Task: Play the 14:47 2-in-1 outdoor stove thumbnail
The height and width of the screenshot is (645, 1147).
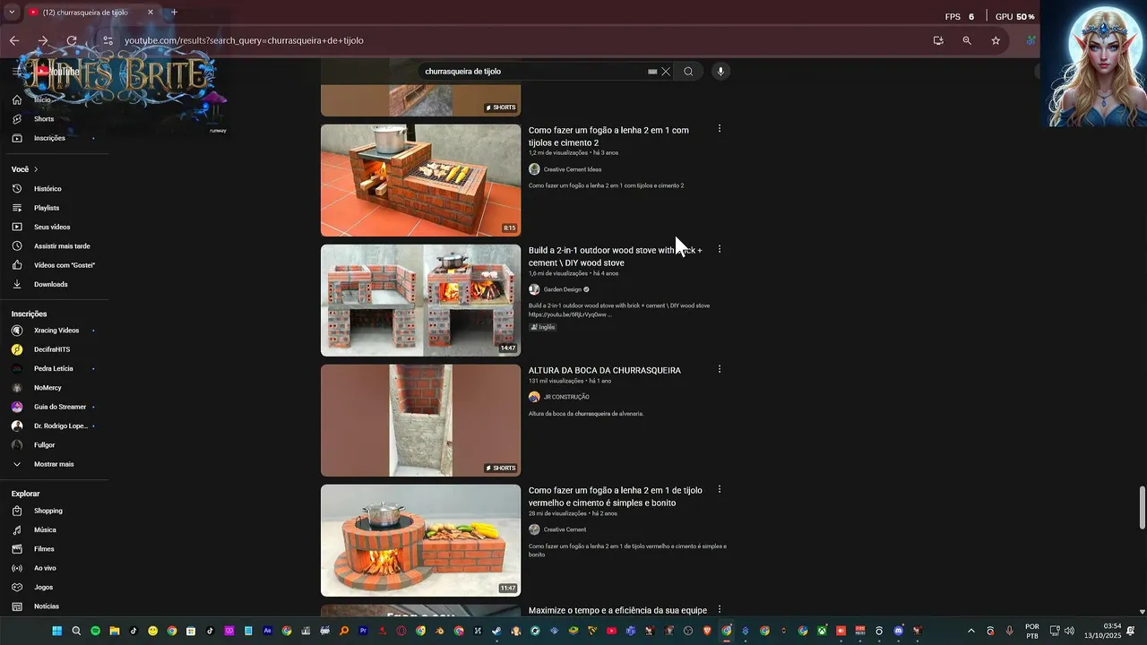Action: pos(420,300)
